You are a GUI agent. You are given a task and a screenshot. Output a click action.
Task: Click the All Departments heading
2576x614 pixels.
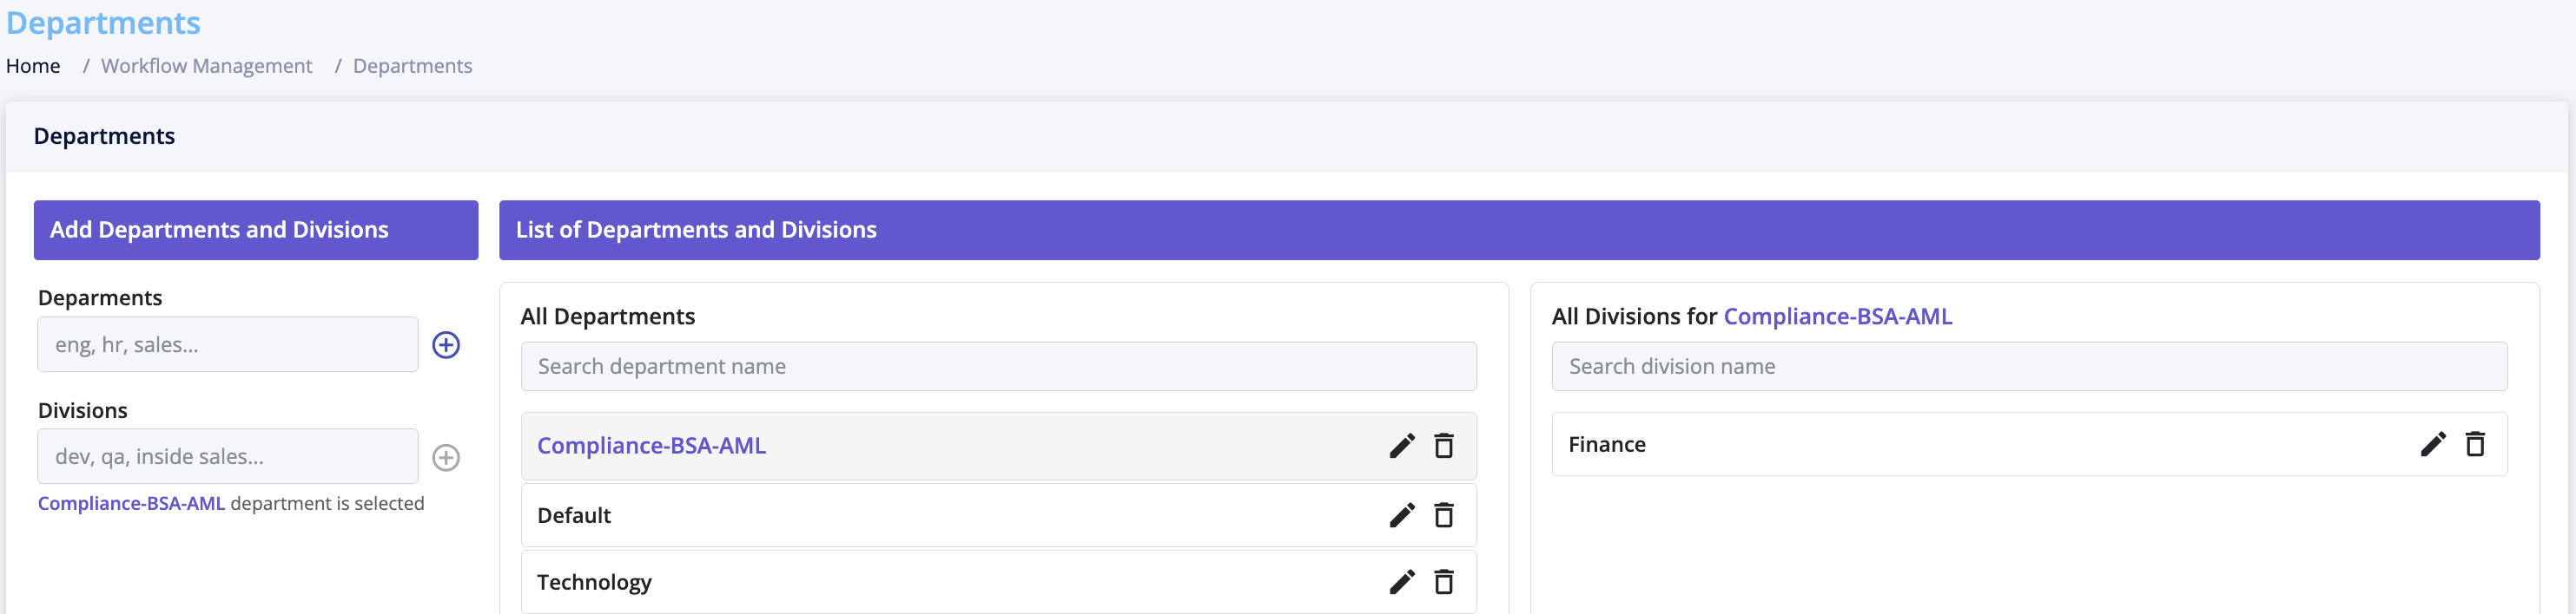(607, 317)
